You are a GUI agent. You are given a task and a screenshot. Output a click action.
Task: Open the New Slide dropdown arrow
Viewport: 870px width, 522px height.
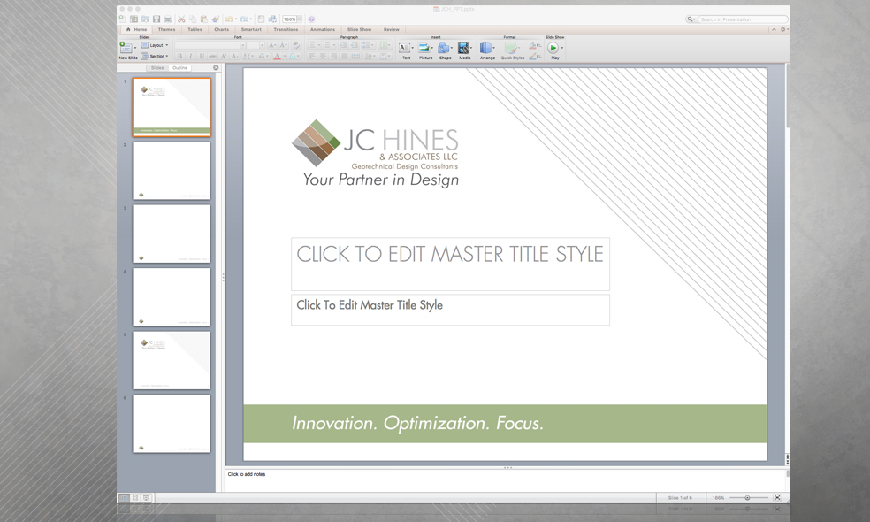click(x=134, y=48)
